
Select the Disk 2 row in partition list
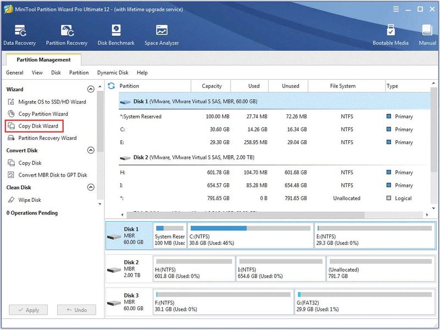(274, 157)
